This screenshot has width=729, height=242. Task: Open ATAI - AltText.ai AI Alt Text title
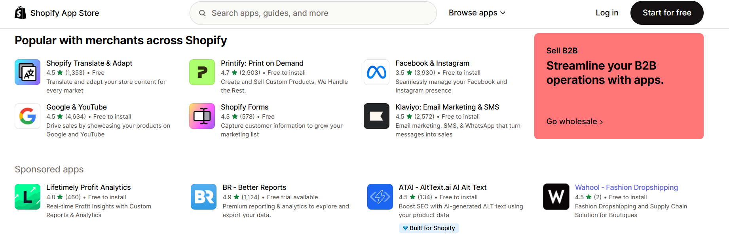pos(442,187)
